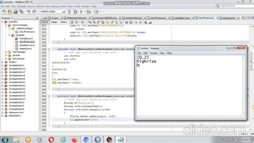Minimize the Projects panel
Image resolution: width=254 pixels, height=143 pixels.
[37, 18]
